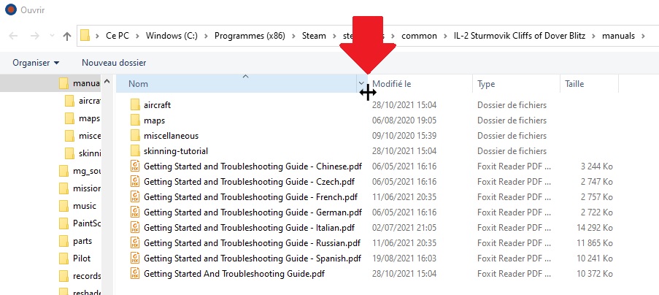The width and height of the screenshot is (659, 295).
Task: Select Czech guide PDF icon
Action: pyautogui.click(x=135, y=182)
